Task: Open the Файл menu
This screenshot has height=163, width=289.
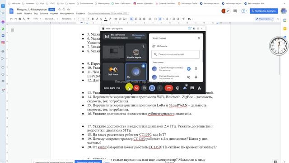Action: 19,13
